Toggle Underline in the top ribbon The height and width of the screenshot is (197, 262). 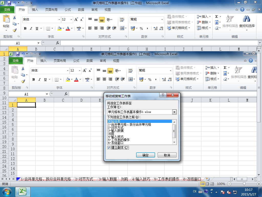(x=37, y=28)
